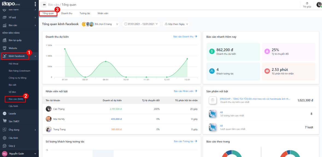This screenshot has width=322, height=157.
Task: Click the three-dot menu beside Sapo logo
Action: click(x=35, y=4)
